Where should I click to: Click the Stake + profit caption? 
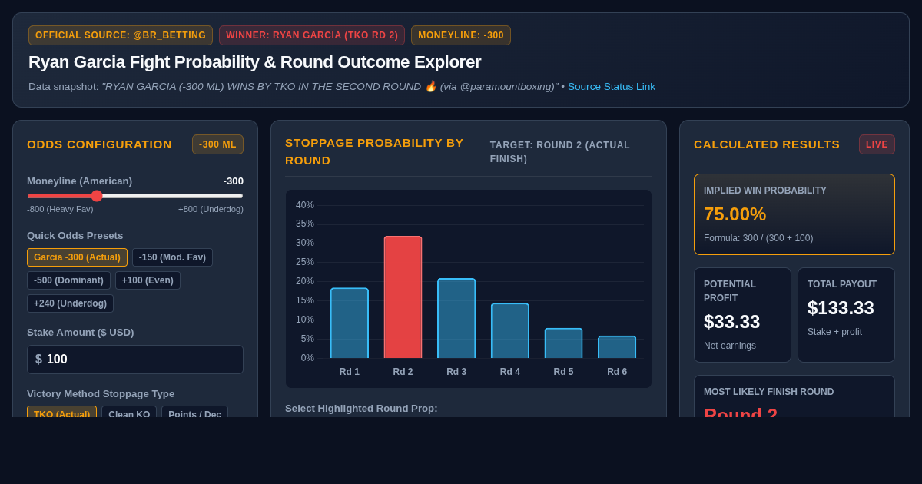tap(834, 332)
